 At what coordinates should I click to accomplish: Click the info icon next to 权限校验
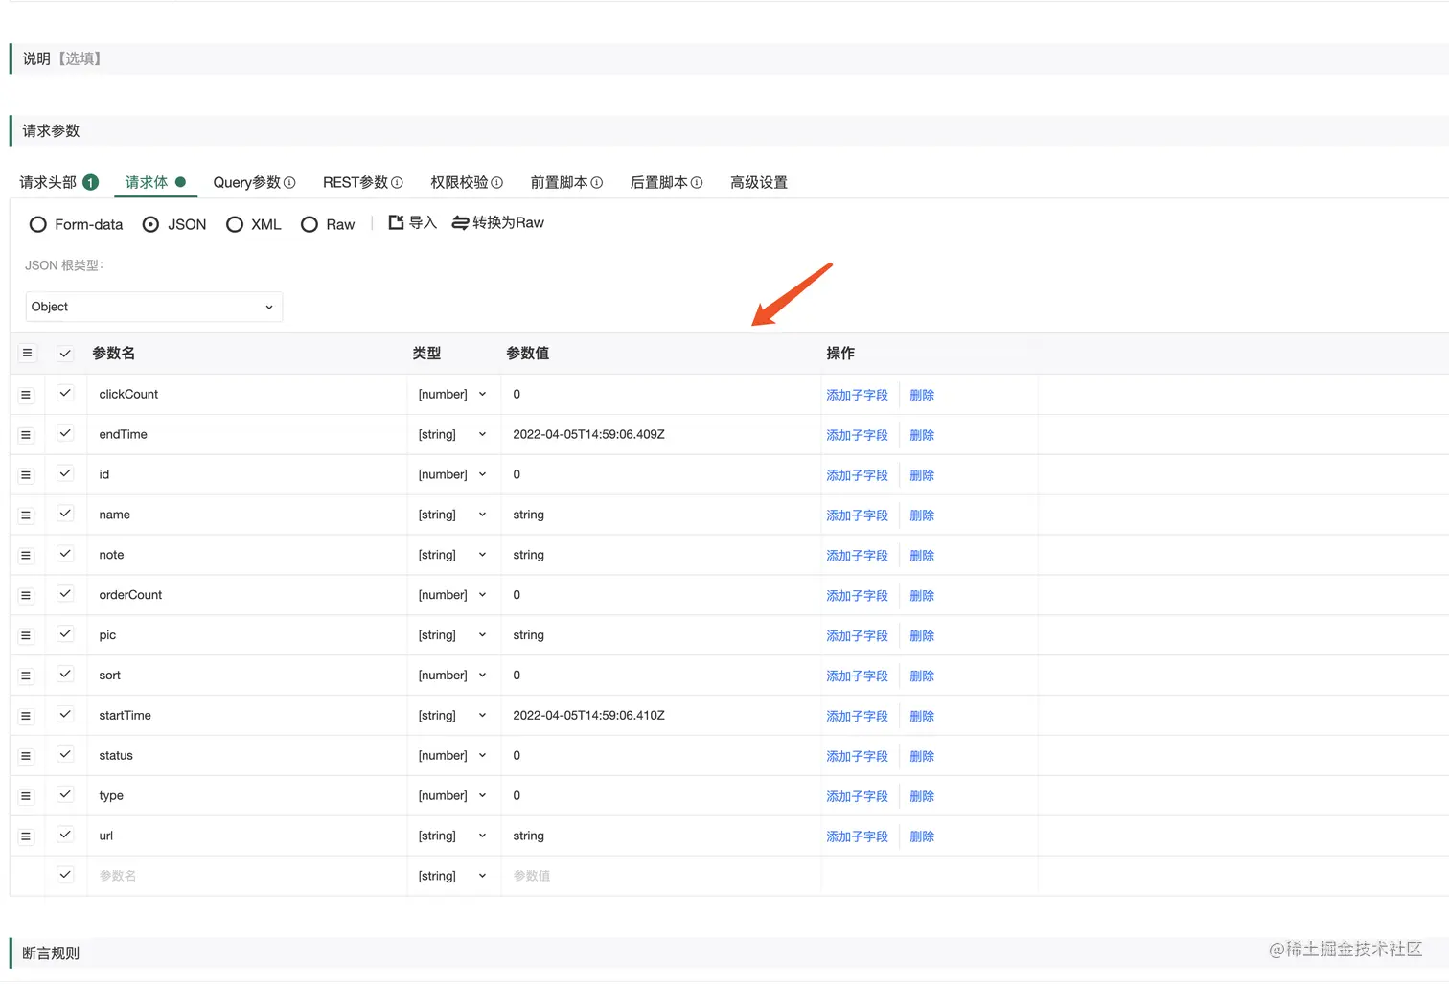496,183
